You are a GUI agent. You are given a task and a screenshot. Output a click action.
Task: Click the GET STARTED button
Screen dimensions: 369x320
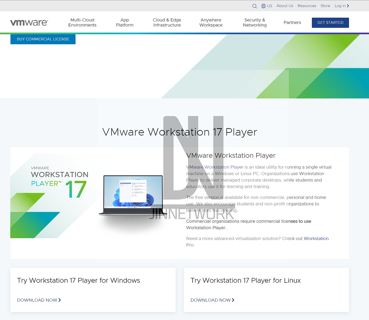click(x=330, y=22)
